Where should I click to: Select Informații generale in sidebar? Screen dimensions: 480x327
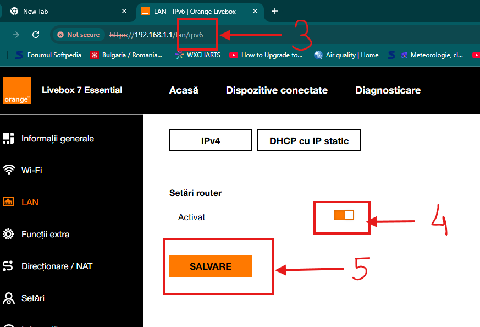(x=58, y=139)
